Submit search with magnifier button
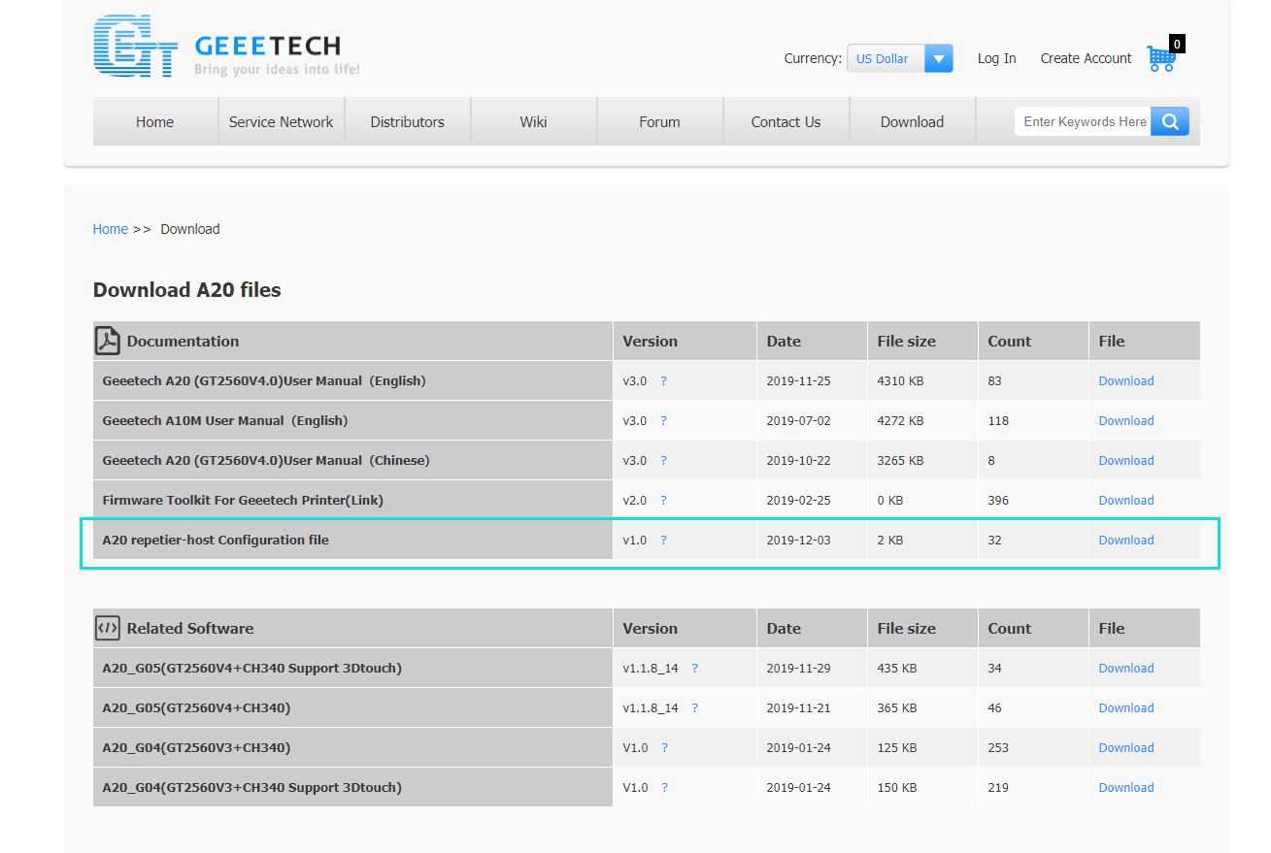This screenshot has width=1271, height=853. coord(1170,121)
